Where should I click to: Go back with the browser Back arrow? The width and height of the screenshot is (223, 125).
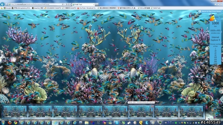2,4
